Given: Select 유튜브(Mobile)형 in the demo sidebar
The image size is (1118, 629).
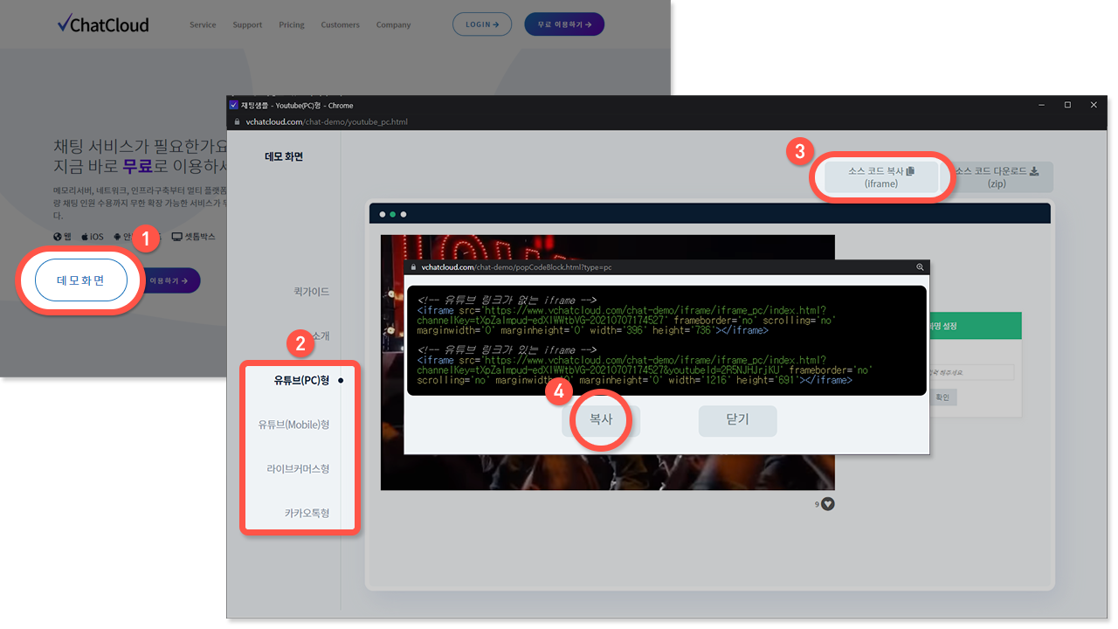Looking at the screenshot, I should coord(293,425).
